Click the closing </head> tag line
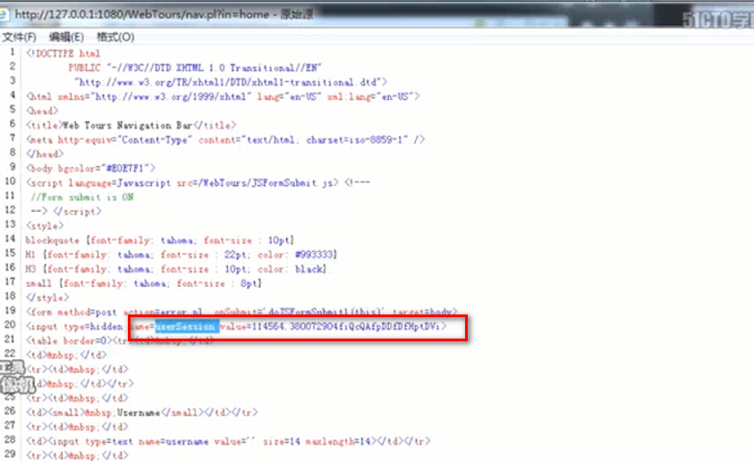This screenshot has width=754, height=461. 46,155
